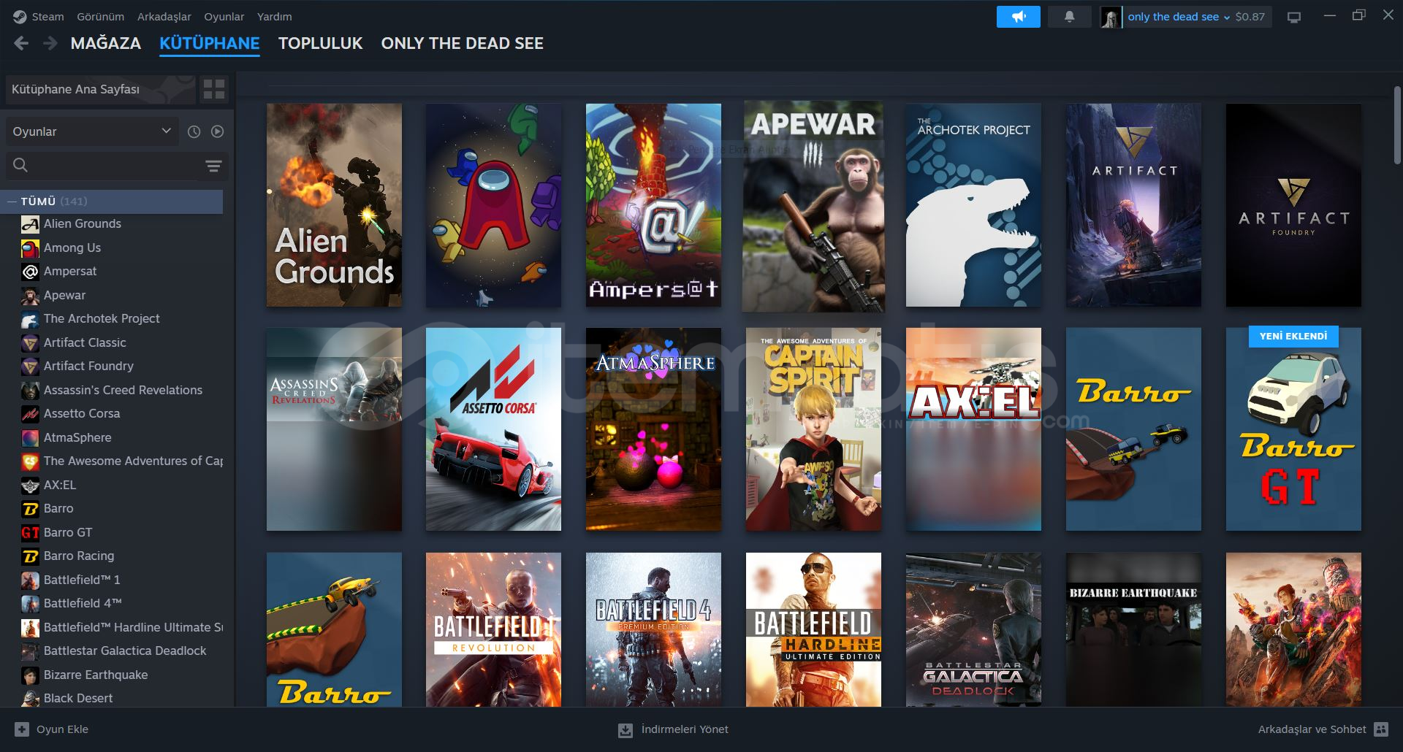The image size is (1403, 752).
Task: Click the downloads manager icon
Action: (626, 729)
